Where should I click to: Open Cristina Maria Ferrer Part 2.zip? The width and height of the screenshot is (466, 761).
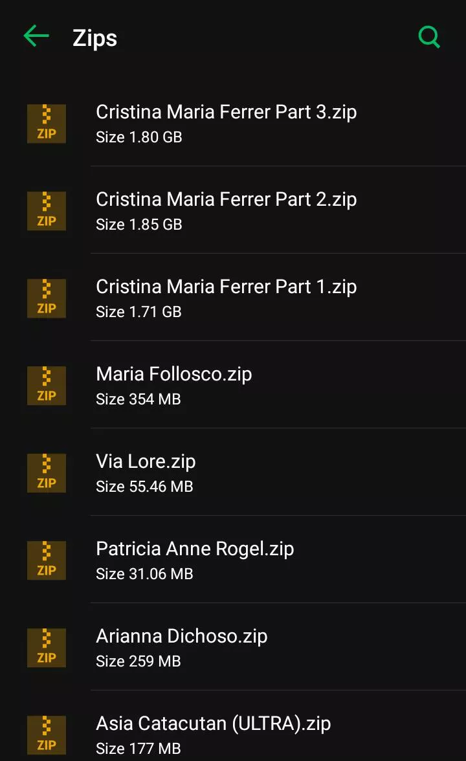(x=226, y=199)
